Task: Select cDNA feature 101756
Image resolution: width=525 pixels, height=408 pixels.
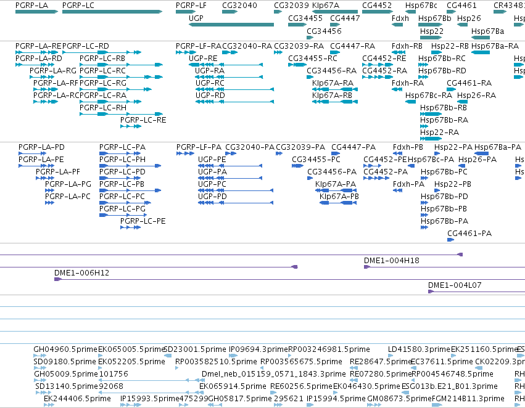Action: 152,380
